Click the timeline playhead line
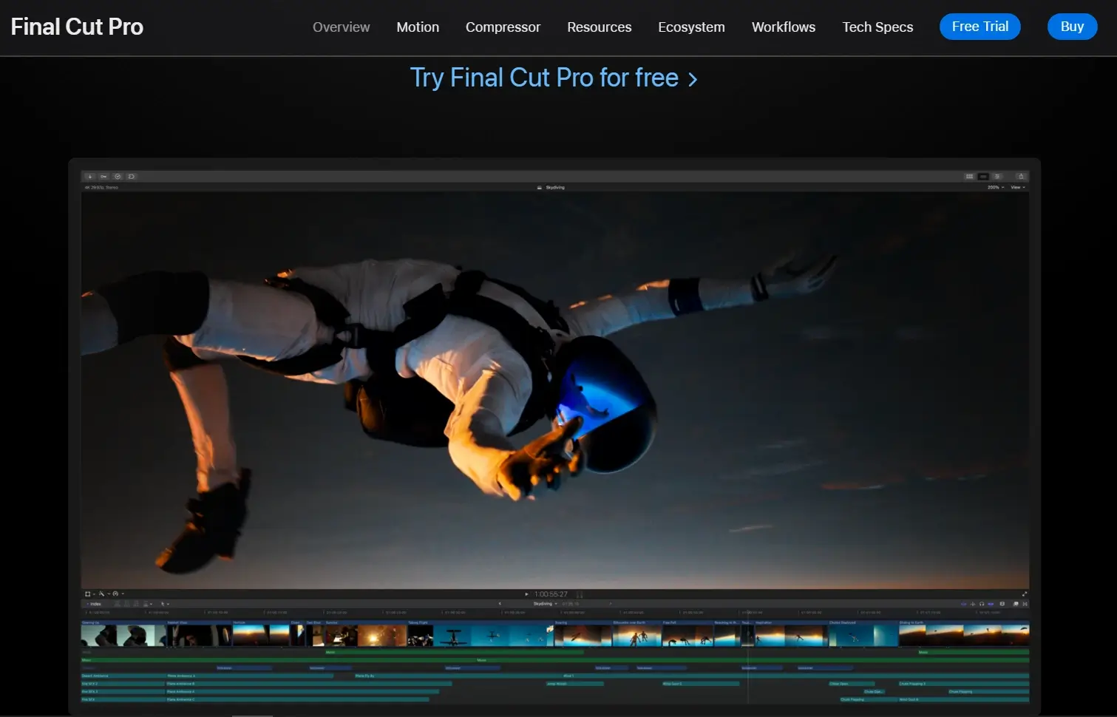 (747, 658)
